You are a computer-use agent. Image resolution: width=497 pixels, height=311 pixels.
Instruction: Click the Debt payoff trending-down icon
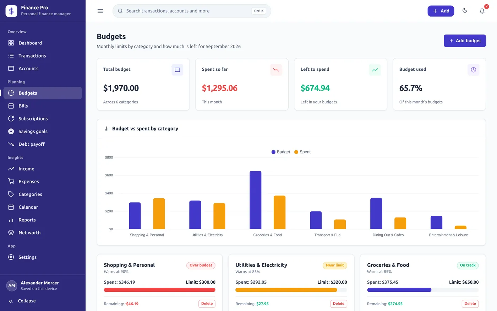tap(11, 144)
